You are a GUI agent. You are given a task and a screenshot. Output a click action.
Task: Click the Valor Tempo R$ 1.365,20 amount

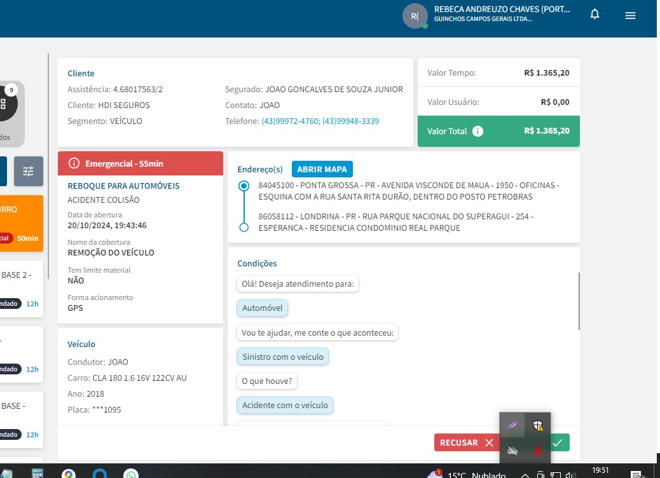point(546,73)
